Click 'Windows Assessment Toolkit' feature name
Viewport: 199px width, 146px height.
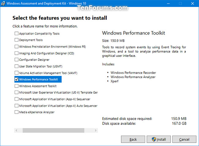38,86
